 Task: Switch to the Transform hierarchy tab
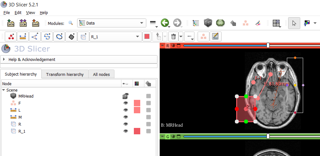(x=65, y=74)
